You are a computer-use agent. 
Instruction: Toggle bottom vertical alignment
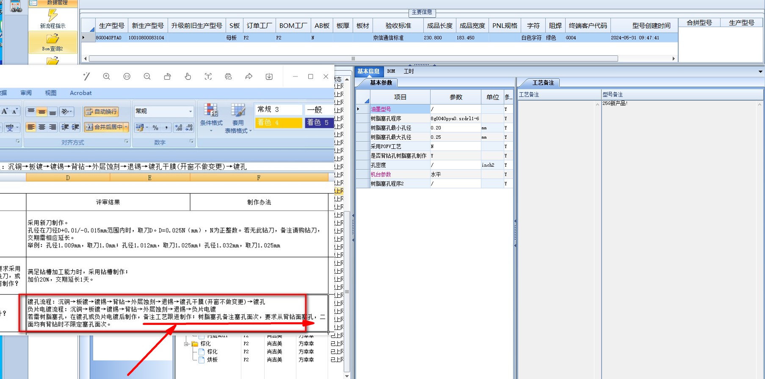pos(52,112)
